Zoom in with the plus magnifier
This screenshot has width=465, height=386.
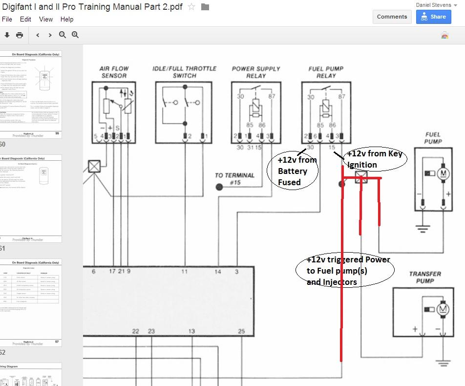(x=75, y=35)
